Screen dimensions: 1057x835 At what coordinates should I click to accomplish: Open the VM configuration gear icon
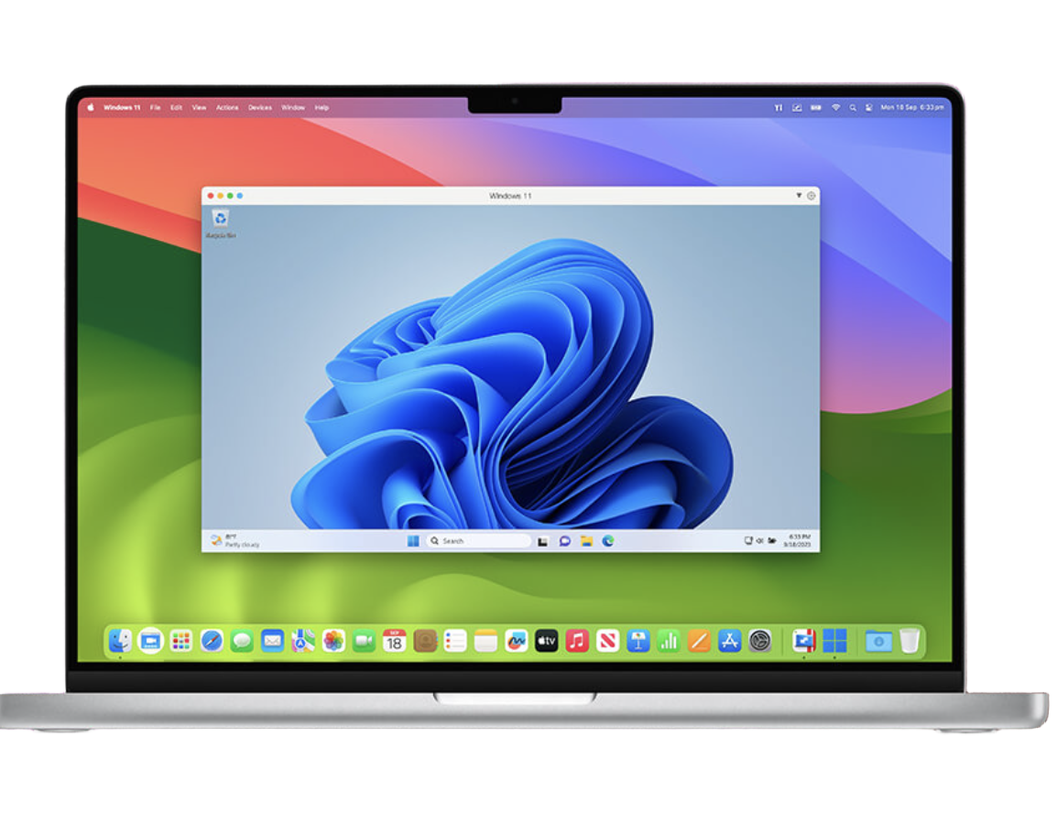pos(811,196)
